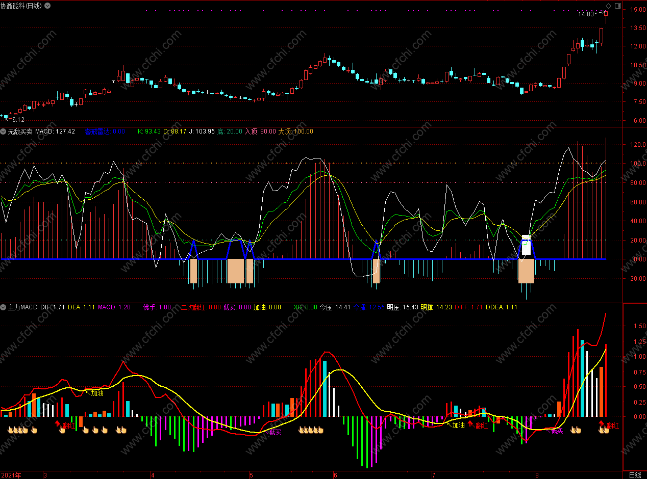Click the 日线 period label at bottom-right
This screenshot has height=479, width=647.
635,475
